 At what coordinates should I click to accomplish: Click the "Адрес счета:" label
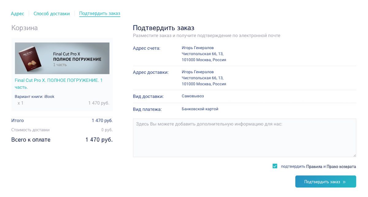coord(147,48)
